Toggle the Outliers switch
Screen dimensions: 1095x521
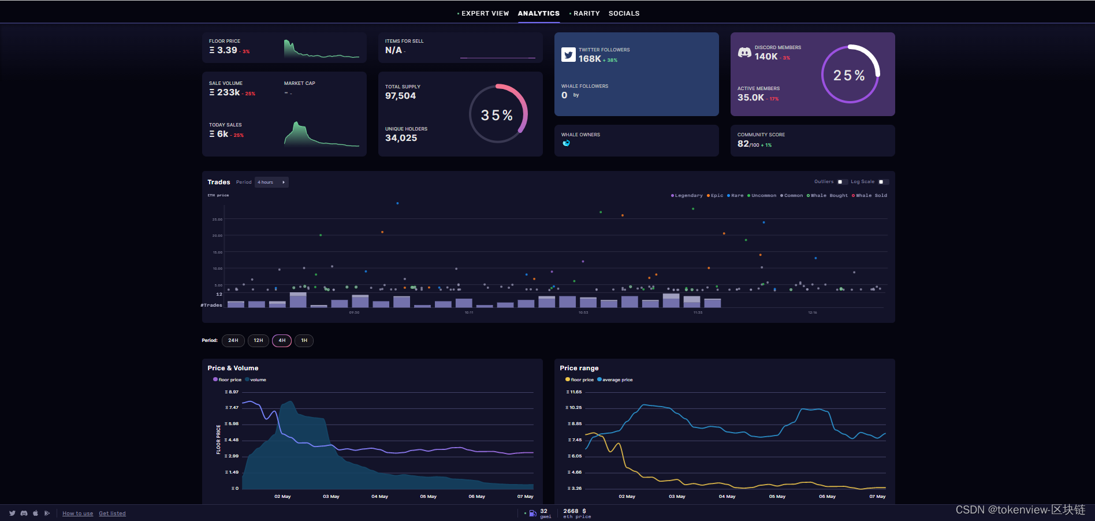pos(842,182)
